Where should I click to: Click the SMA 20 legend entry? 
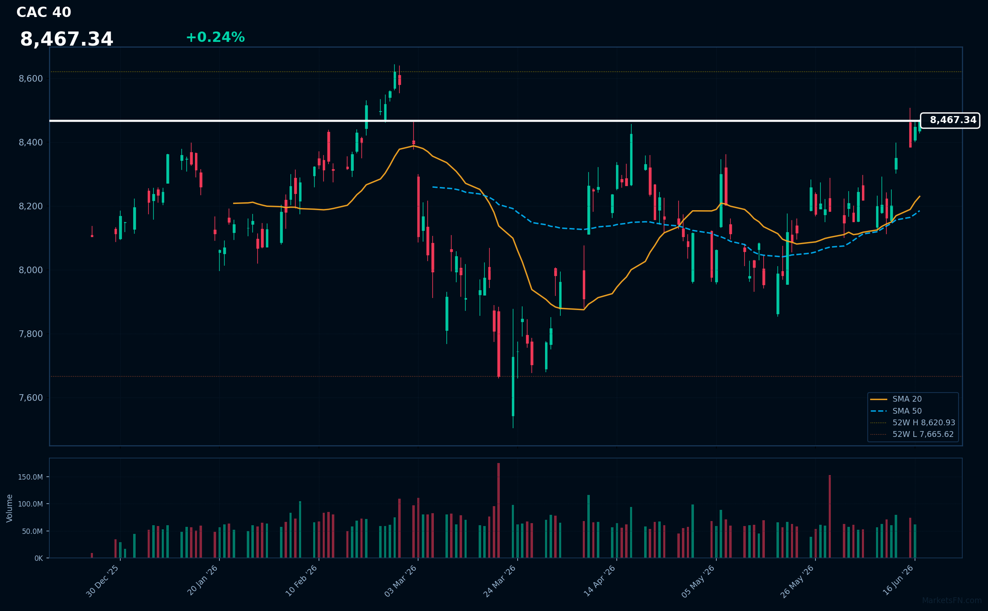pos(896,399)
